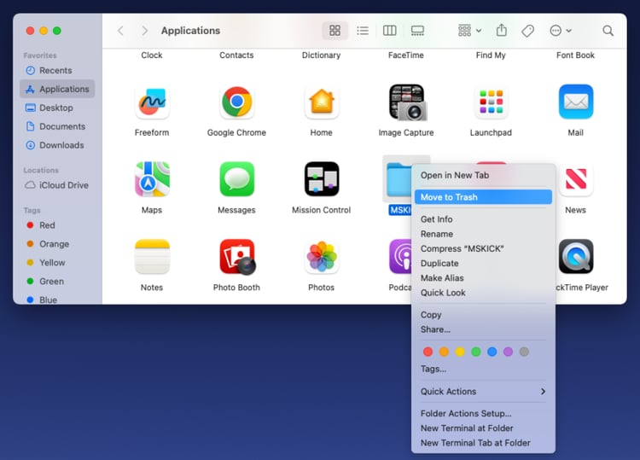Screen dimensions: 640x460
Task: Select the Yellow tag in sidebar
Action: click(57, 263)
